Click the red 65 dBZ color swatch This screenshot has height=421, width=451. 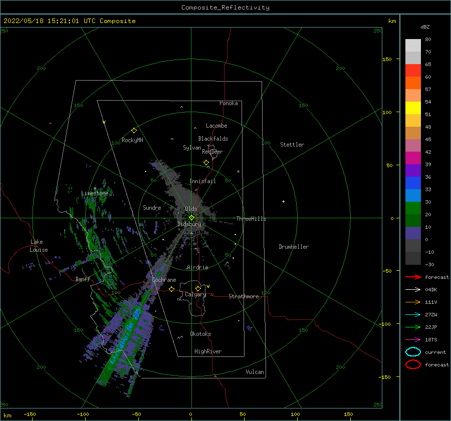click(413, 70)
